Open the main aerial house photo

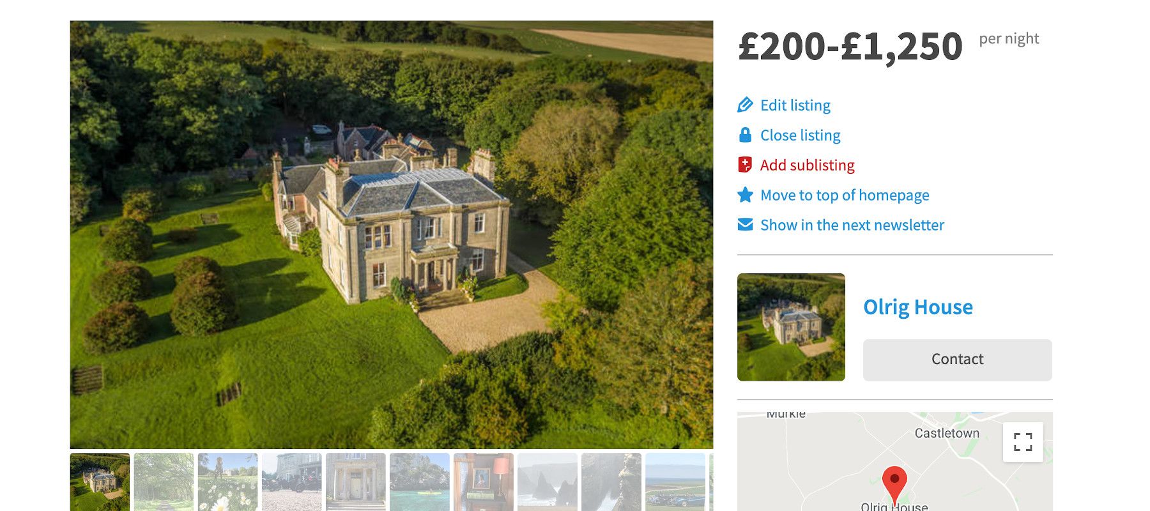(x=392, y=234)
